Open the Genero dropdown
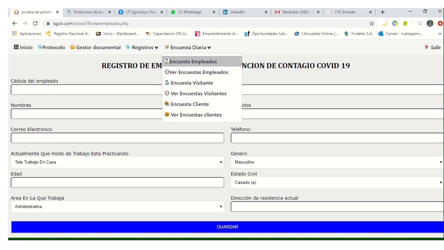This screenshot has width=444, height=250. pos(337,162)
